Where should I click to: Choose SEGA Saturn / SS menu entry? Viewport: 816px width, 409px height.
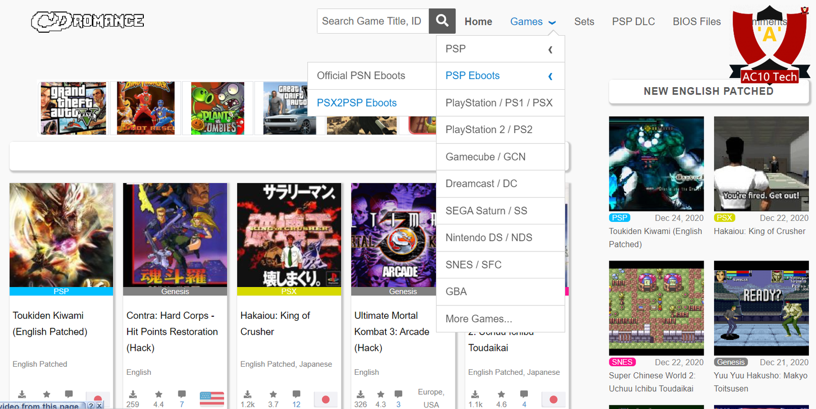click(x=500, y=211)
